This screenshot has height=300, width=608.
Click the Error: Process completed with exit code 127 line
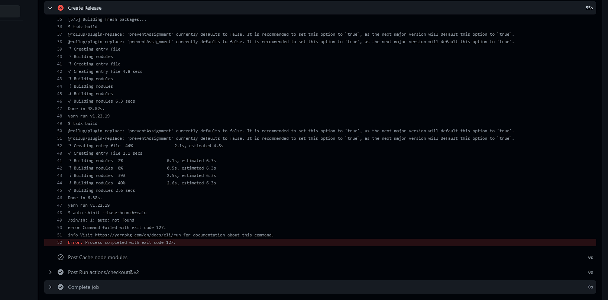320,242
